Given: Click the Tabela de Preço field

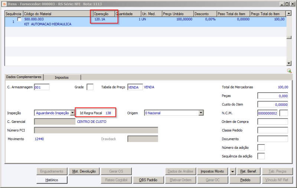Looking at the screenshot, I should [135, 87].
